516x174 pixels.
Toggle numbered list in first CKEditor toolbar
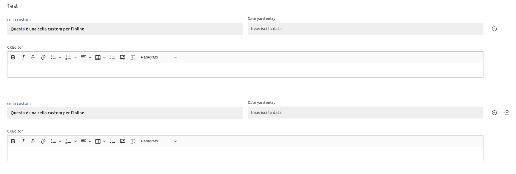click(68, 57)
